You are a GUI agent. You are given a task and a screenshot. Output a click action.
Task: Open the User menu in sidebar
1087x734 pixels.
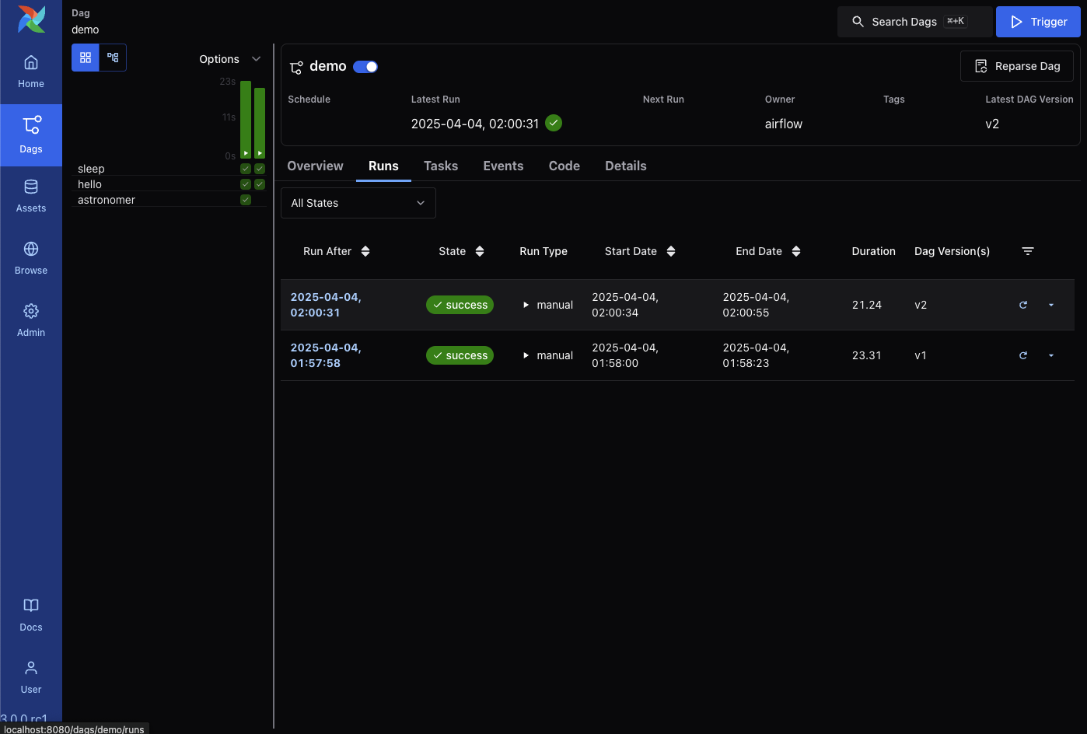[x=31, y=677]
